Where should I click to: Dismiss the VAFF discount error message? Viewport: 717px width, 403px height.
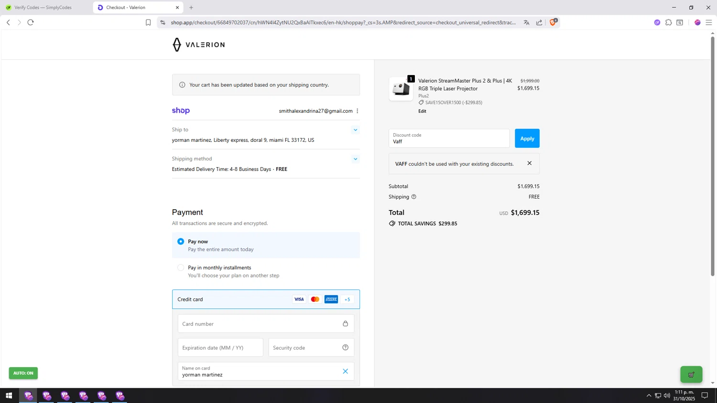pos(529,163)
